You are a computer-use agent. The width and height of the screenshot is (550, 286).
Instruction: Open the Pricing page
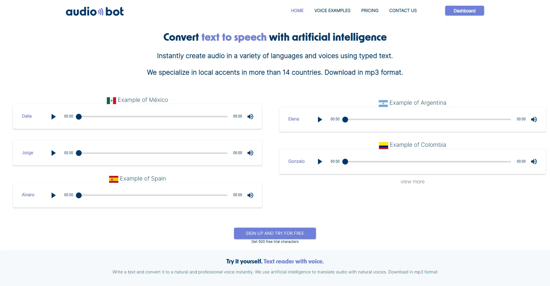click(x=370, y=11)
